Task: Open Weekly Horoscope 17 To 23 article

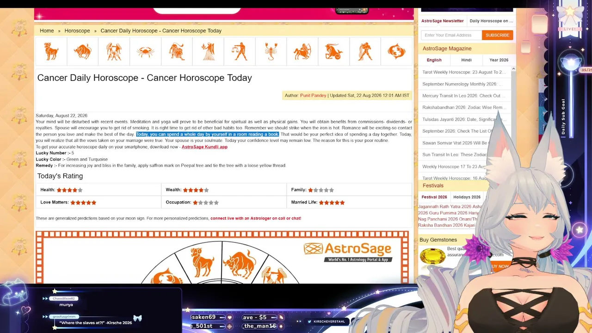Action: point(454,166)
